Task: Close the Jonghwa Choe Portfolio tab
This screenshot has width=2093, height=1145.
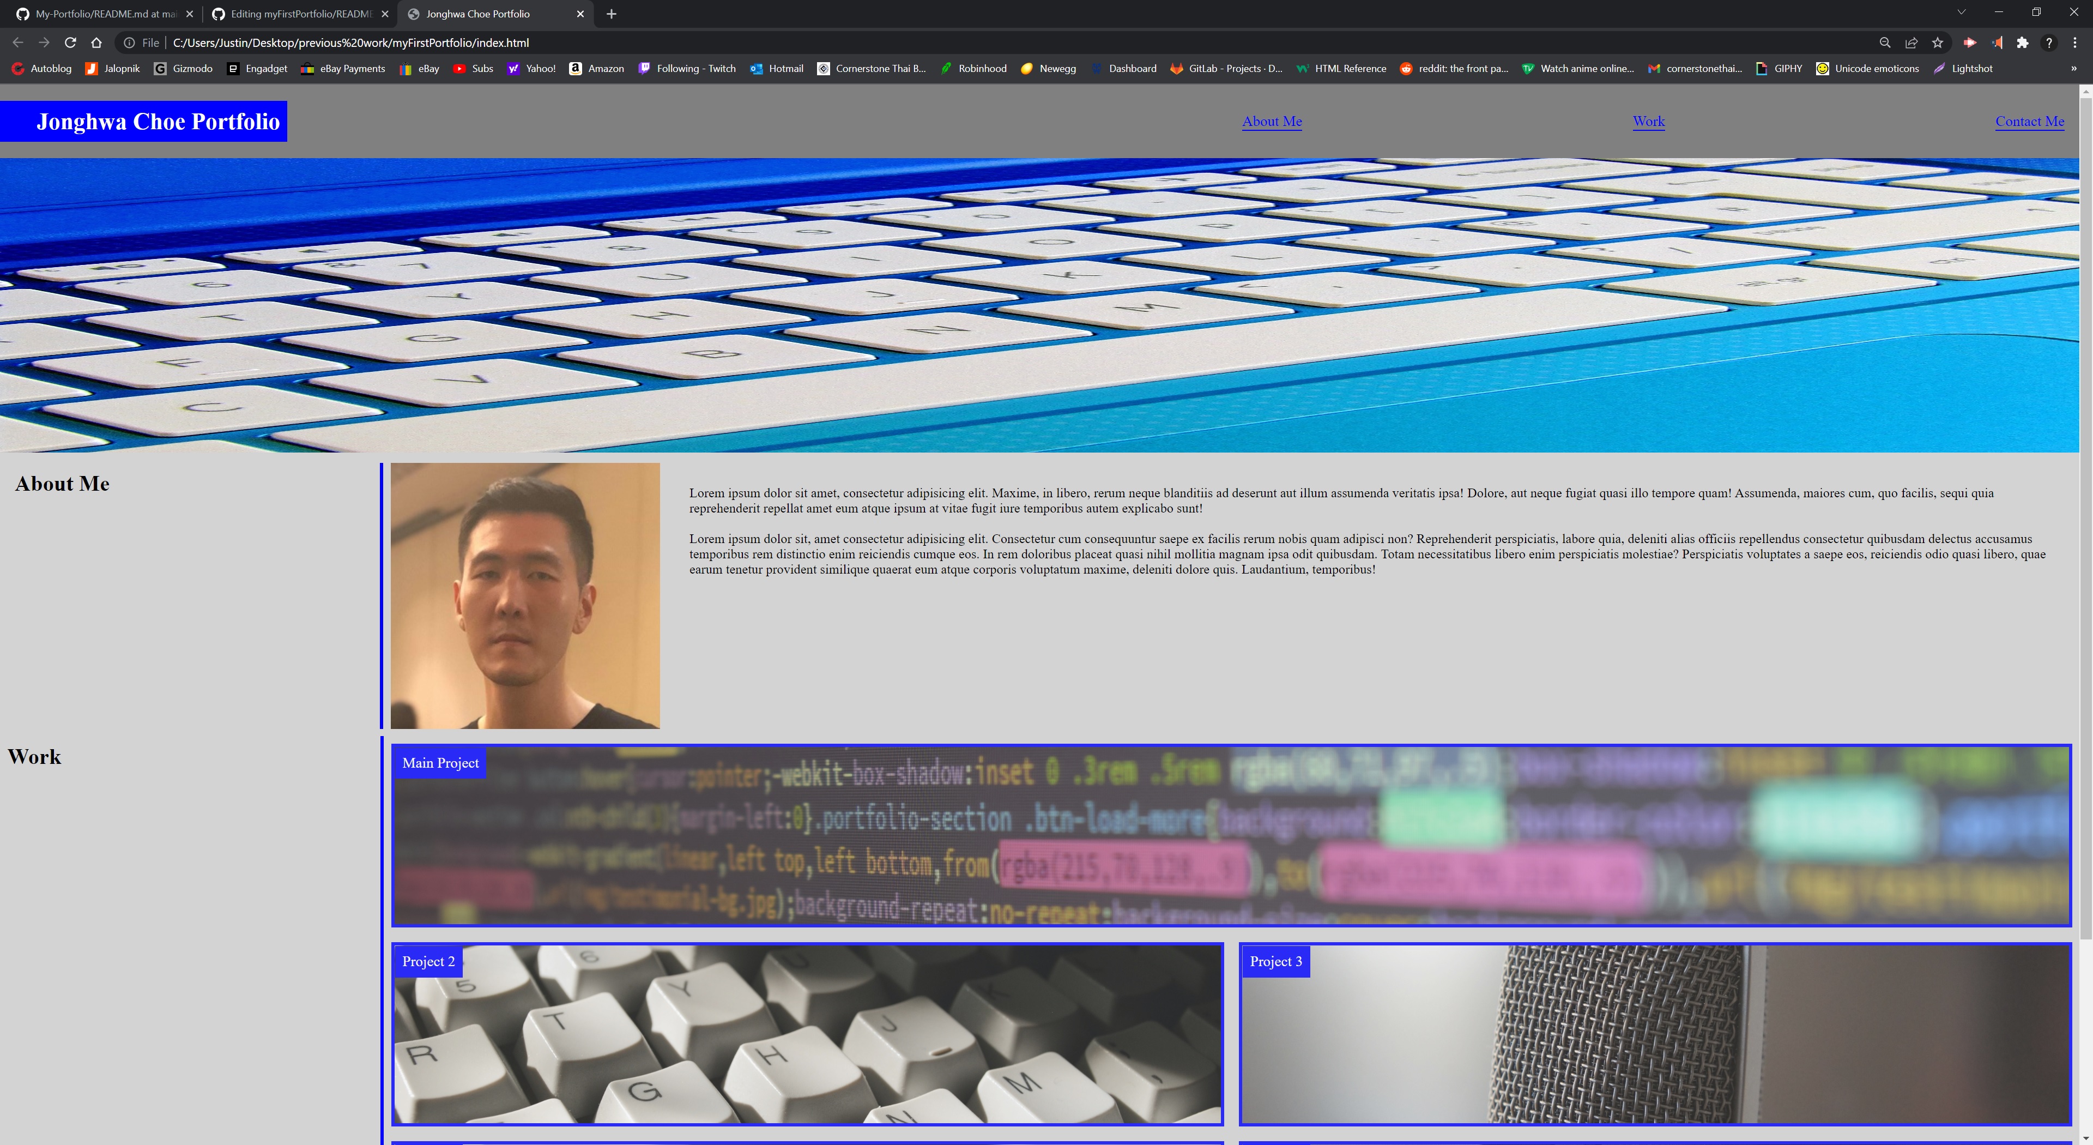Action: pos(580,14)
